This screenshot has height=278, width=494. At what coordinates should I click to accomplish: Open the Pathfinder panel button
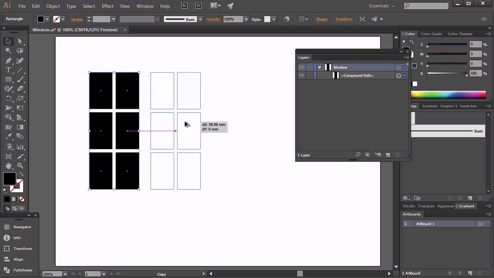click(23, 270)
